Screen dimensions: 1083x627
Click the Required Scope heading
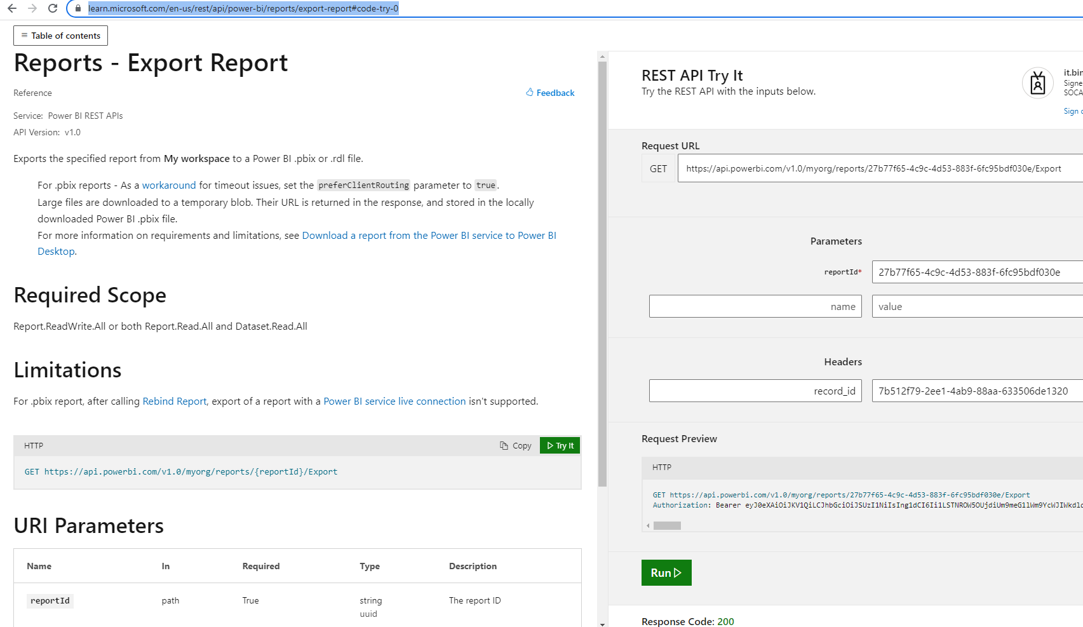[x=90, y=295]
